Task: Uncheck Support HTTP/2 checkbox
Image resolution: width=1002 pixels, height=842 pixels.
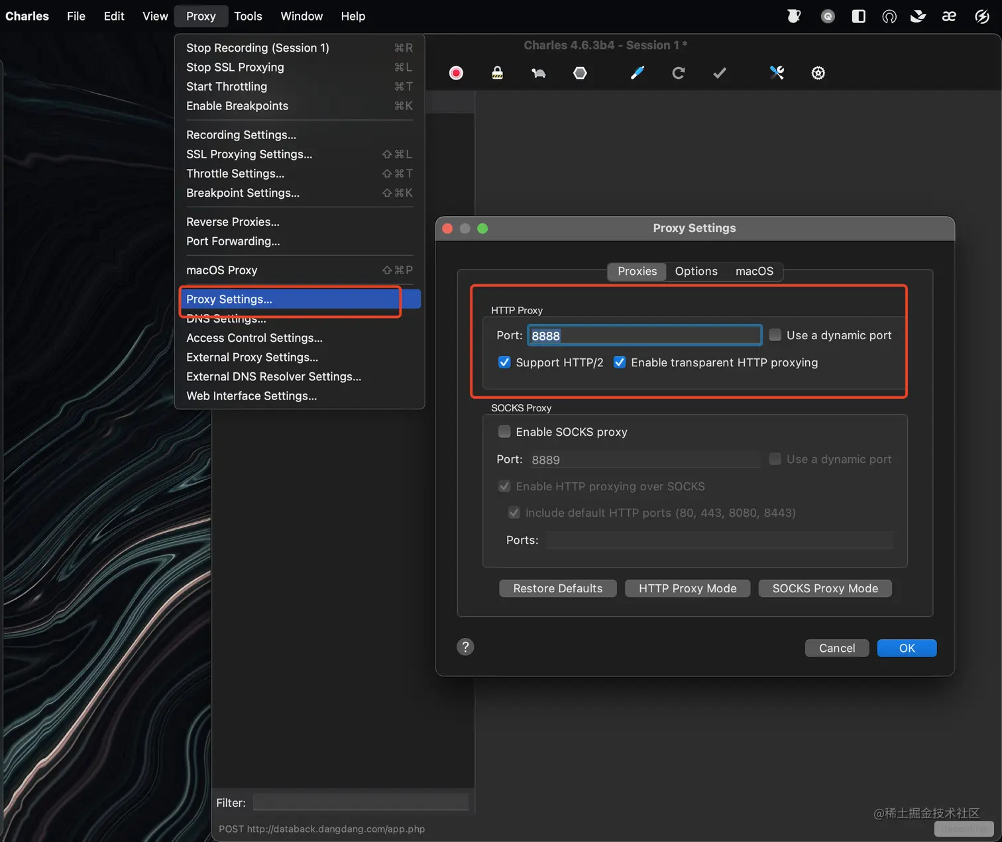Action: coord(504,362)
